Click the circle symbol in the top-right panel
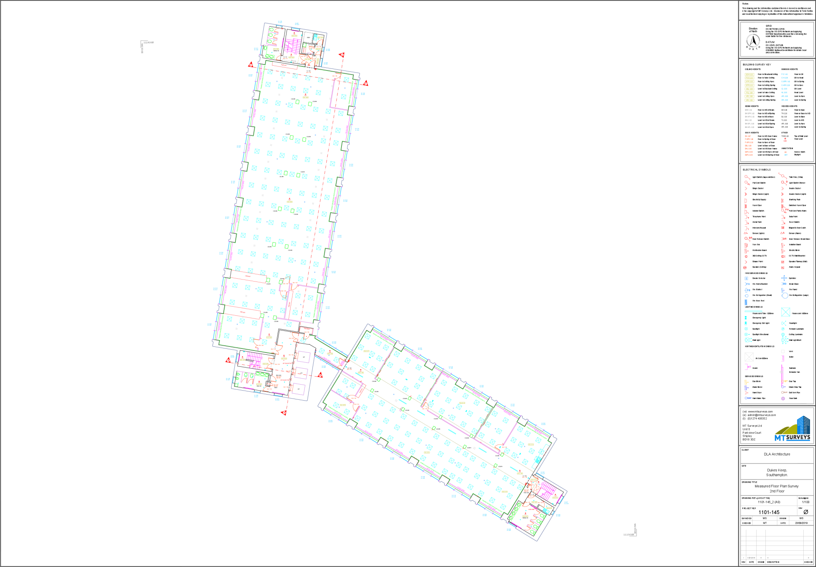816x567 pixels. 753,40
